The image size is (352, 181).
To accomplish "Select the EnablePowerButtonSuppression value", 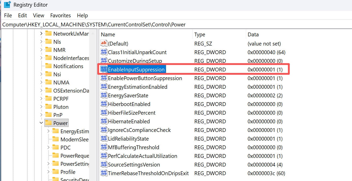I will coord(145,78).
